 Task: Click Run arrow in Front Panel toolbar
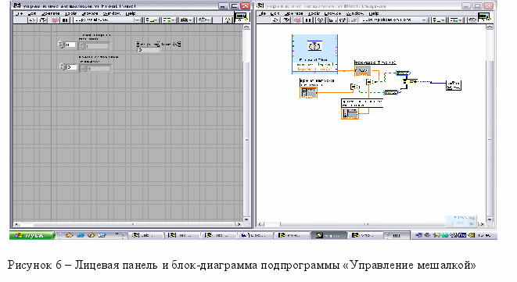coord(32,20)
